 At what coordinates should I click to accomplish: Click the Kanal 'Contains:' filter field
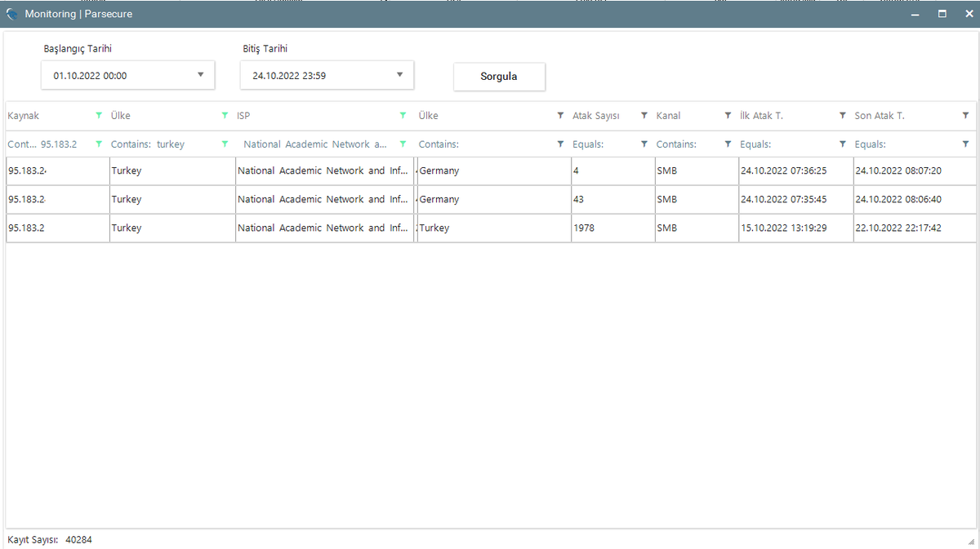pos(688,144)
